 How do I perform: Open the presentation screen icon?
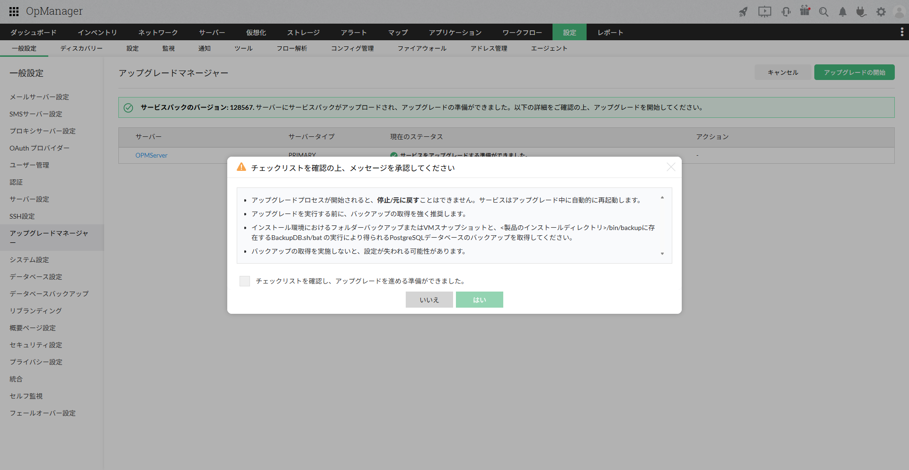point(764,12)
